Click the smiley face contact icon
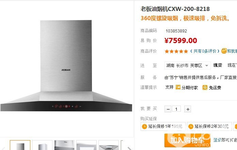This screenshot has height=150, width=237. (x=224, y=51)
